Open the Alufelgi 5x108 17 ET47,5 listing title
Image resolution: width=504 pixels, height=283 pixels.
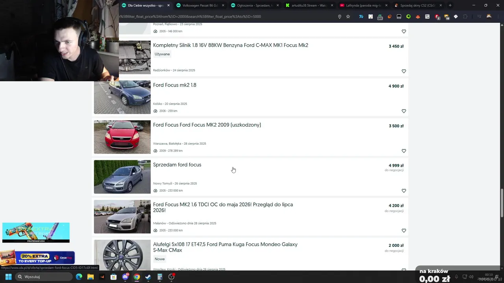click(x=225, y=247)
